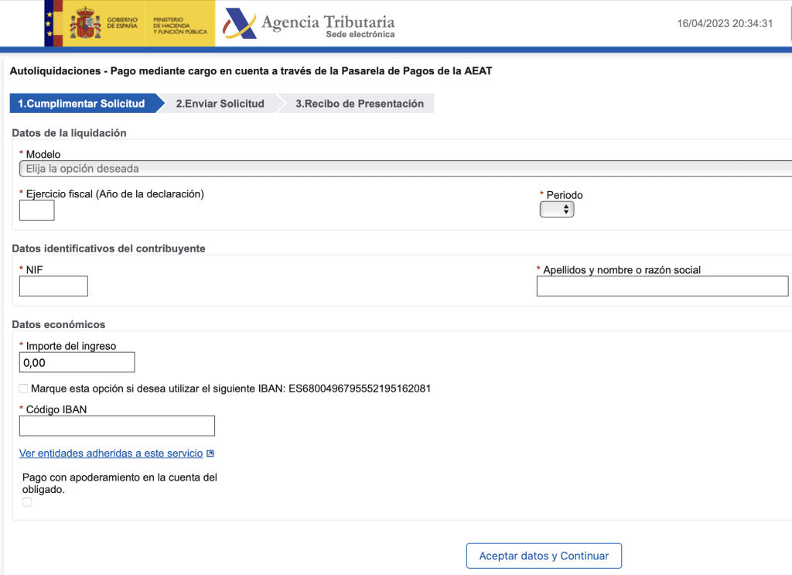Click Aceptar datos y Continuar button
792x575 pixels.
coord(544,556)
